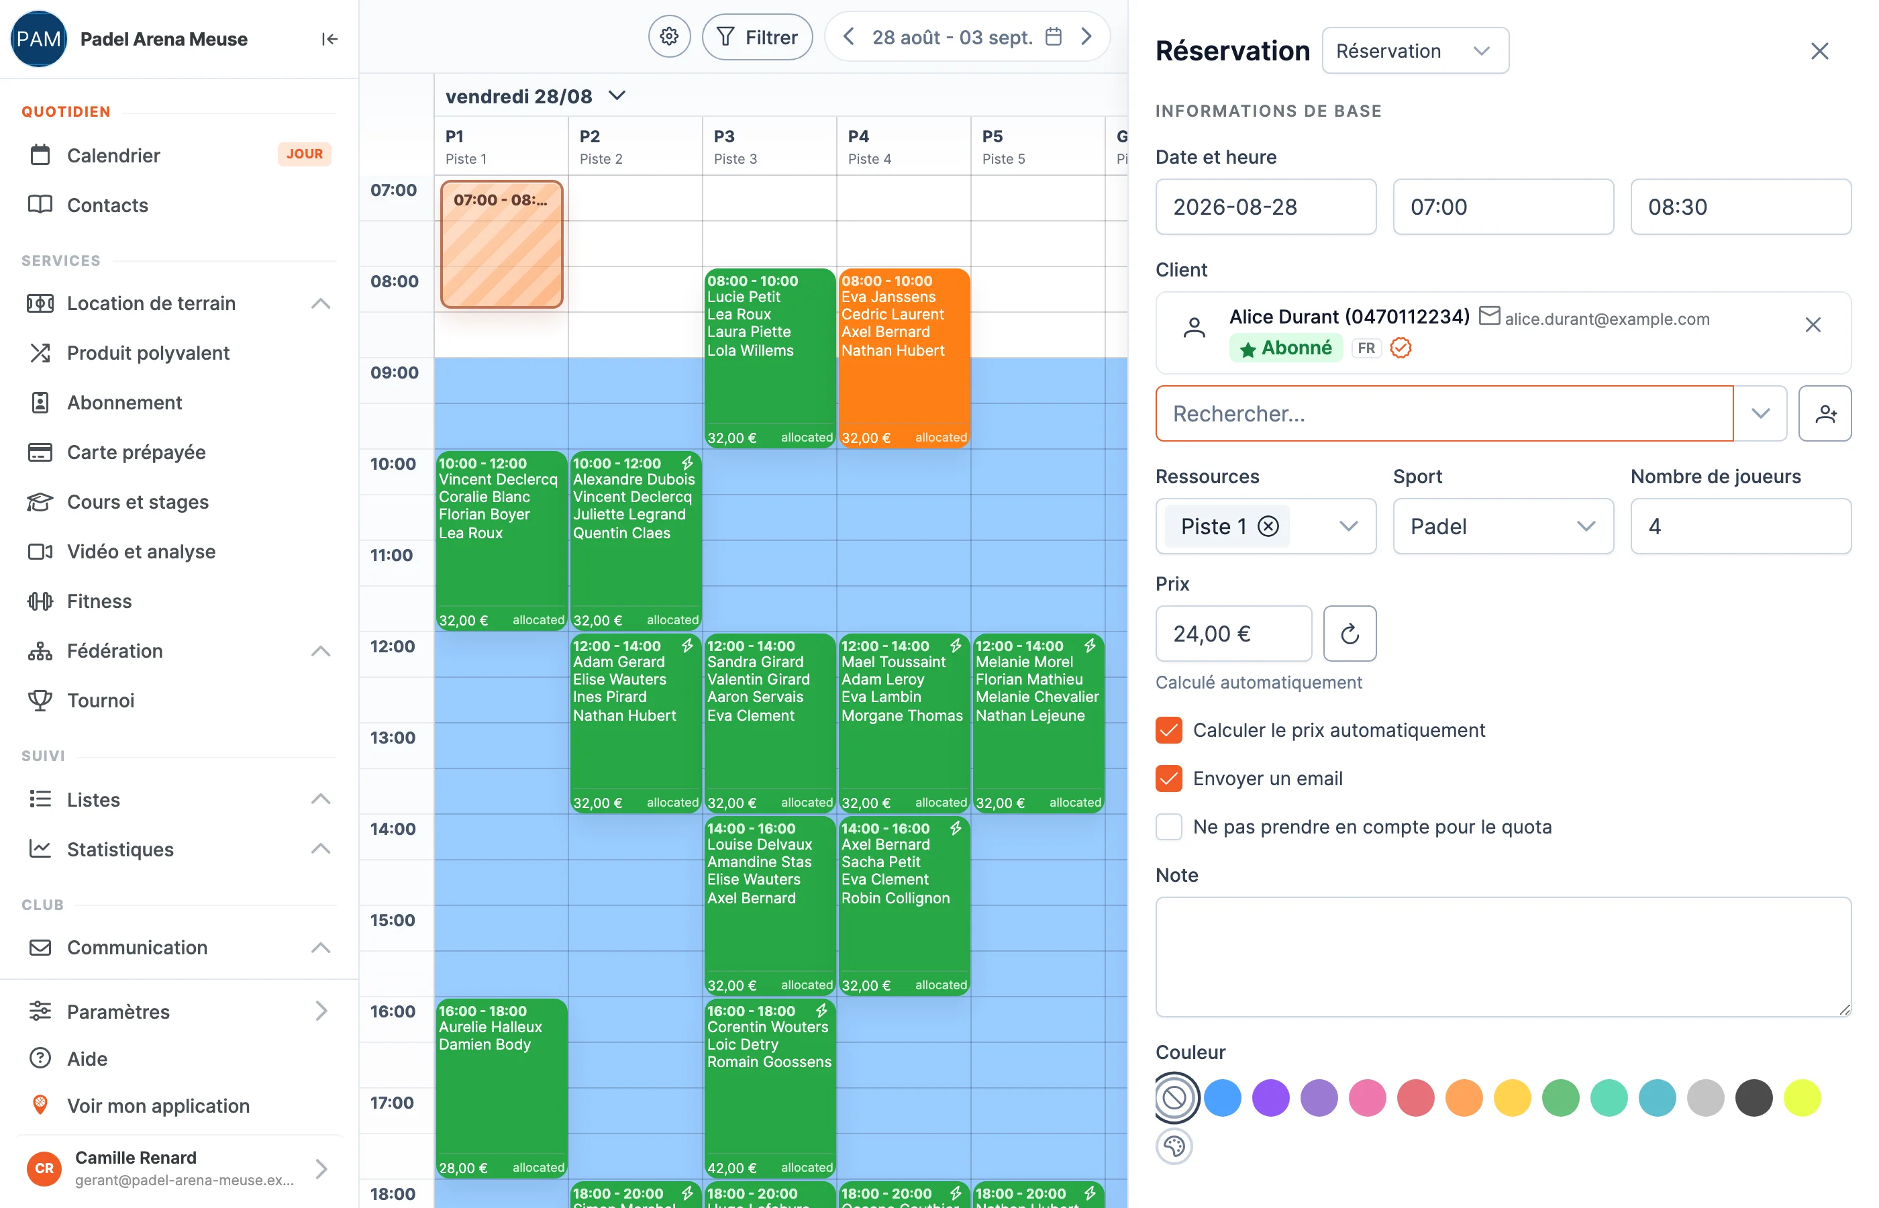Edit the 08:30 end time field

tap(1740, 206)
